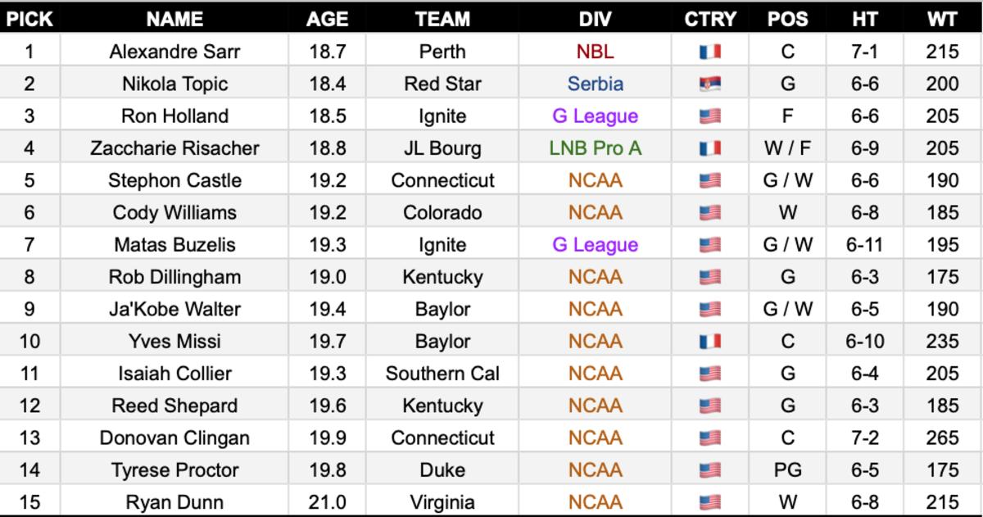
Task: Click the French flag in Yves Missi's row
Action: pyautogui.click(x=709, y=342)
